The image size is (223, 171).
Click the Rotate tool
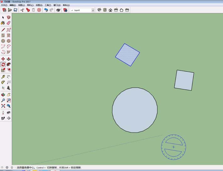coord(3,65)
